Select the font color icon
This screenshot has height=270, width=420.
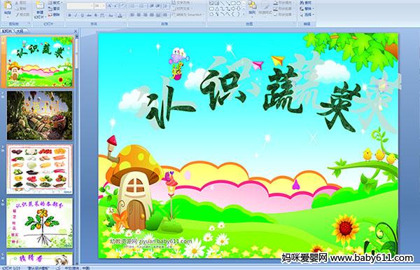click(x=120, y=15)
